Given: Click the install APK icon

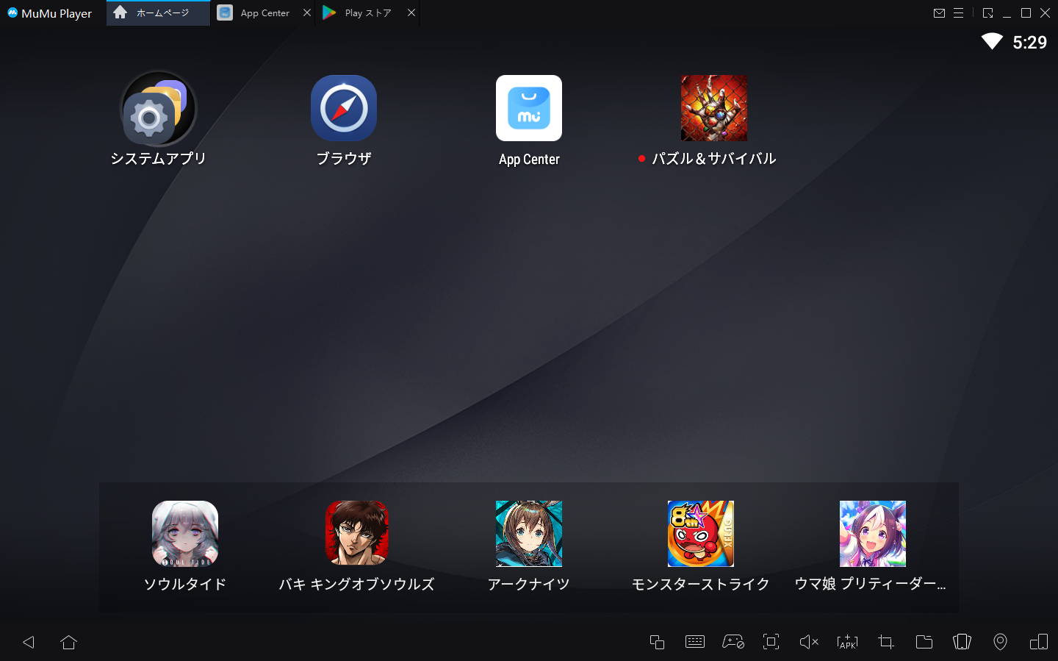Looking at the screenshot, I should click(x=847, y=642).
